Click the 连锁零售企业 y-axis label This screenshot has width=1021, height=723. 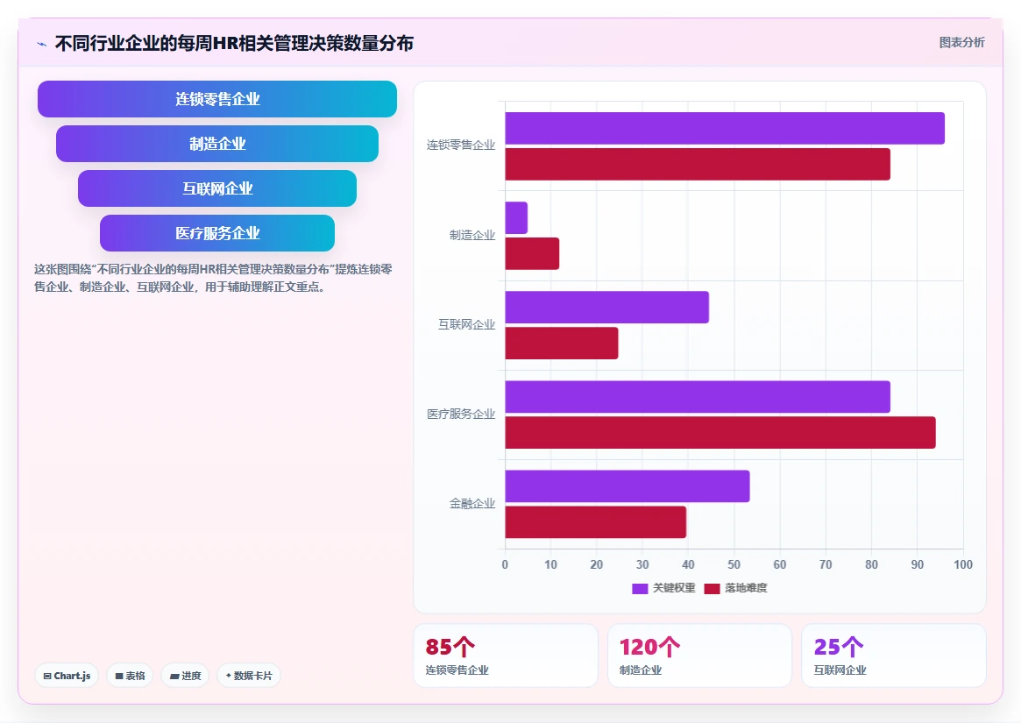(461, 145)
